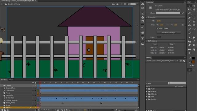Image resolution: width=197 pixels, height=111 pixels.
Task: Select the Eraser tool
Action: click(x=190, y=45)
